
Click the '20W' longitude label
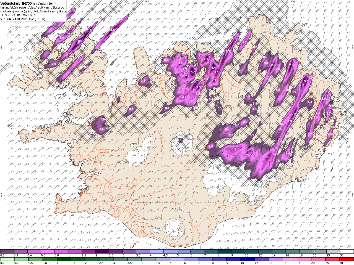coord(147,1)
